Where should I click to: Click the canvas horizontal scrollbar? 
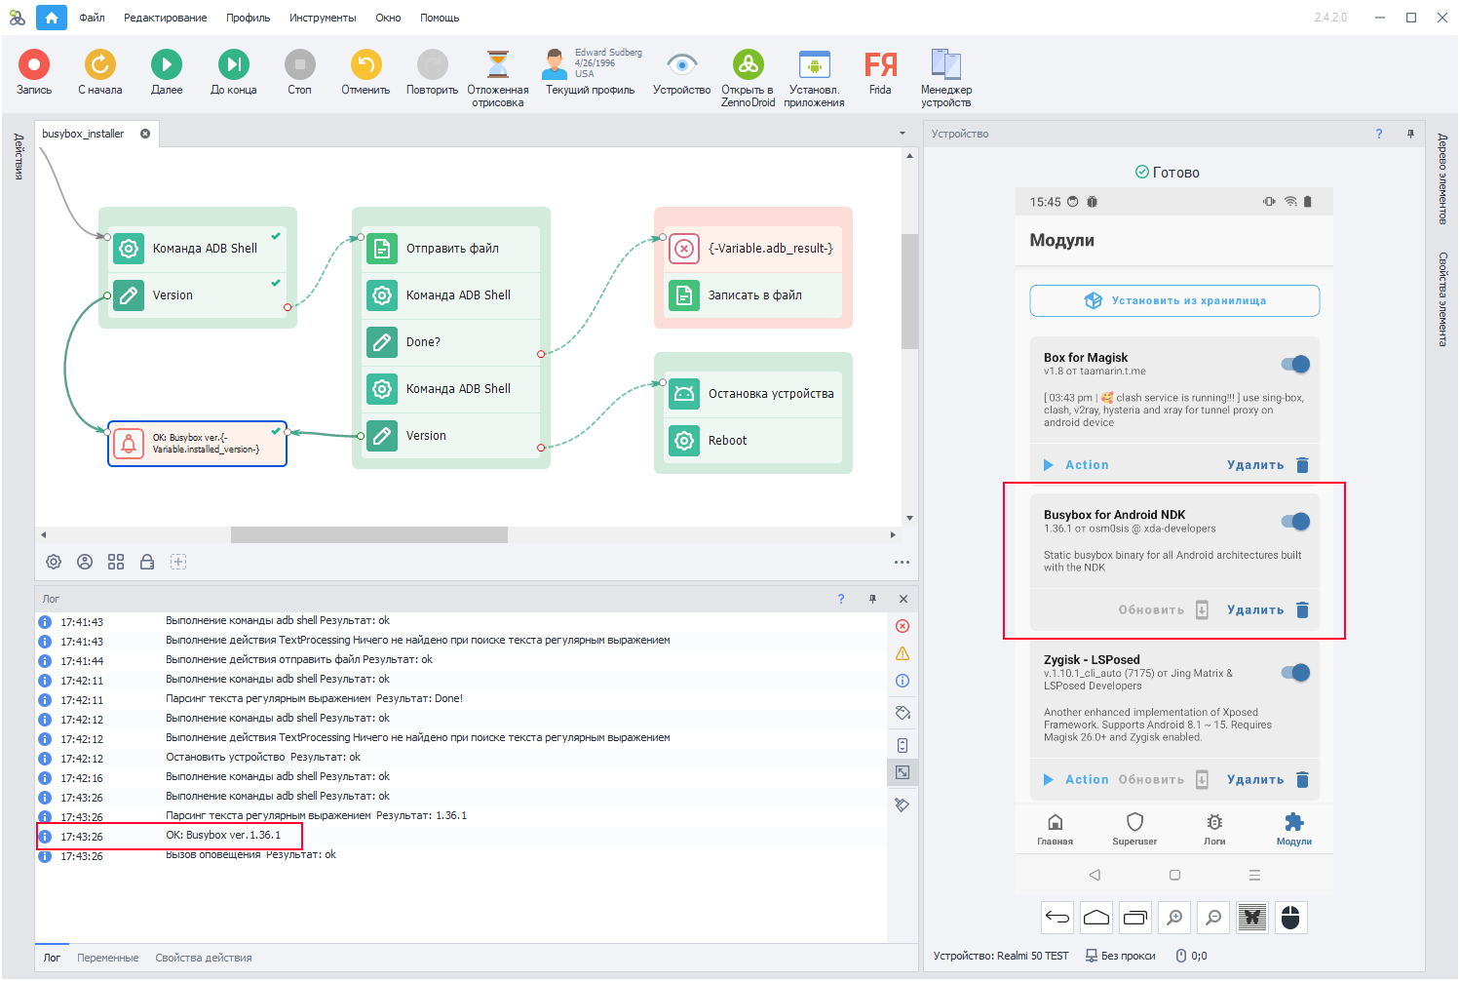pyautogui.click(x=368, y=534)
